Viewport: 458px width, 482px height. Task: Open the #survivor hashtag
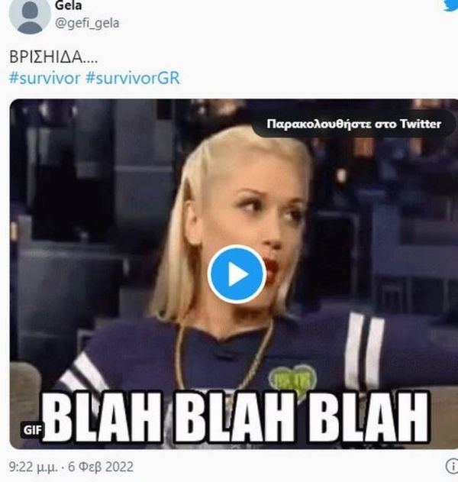(44, 78)
